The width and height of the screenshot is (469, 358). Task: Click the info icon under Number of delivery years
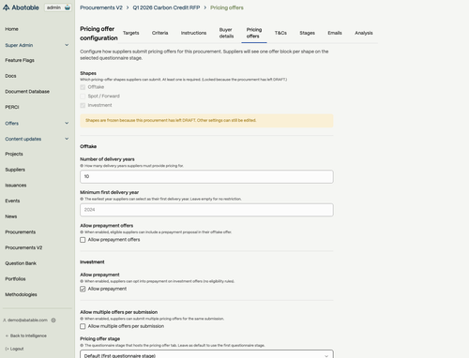click(82, 166)
